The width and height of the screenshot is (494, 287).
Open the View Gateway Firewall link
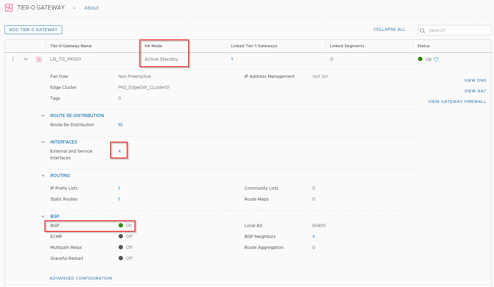(x=457, y=102)
